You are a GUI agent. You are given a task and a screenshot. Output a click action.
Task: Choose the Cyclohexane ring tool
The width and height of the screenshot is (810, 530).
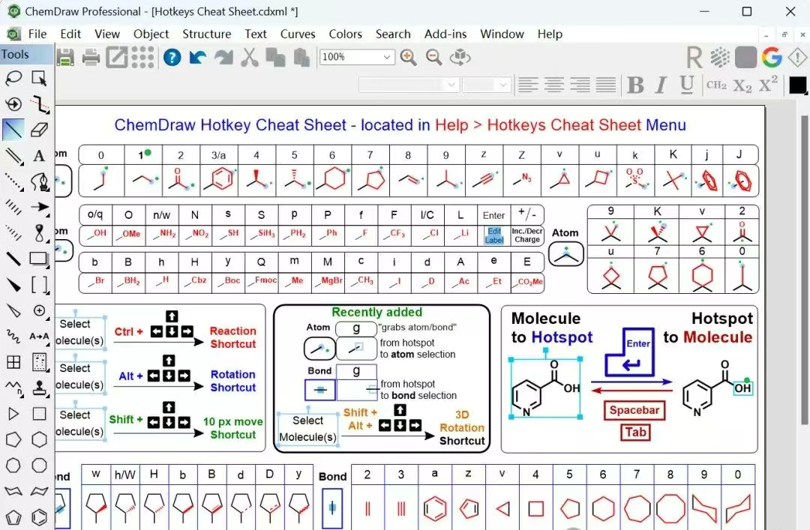[39, 439]
